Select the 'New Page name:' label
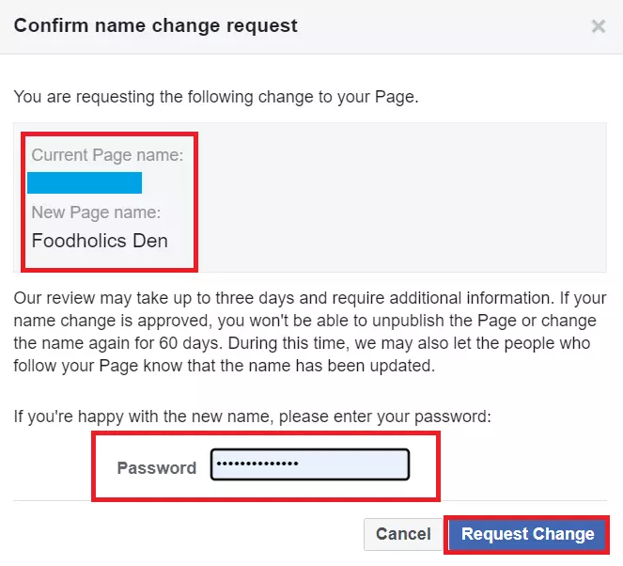623x566 pixels. point(97,212)
